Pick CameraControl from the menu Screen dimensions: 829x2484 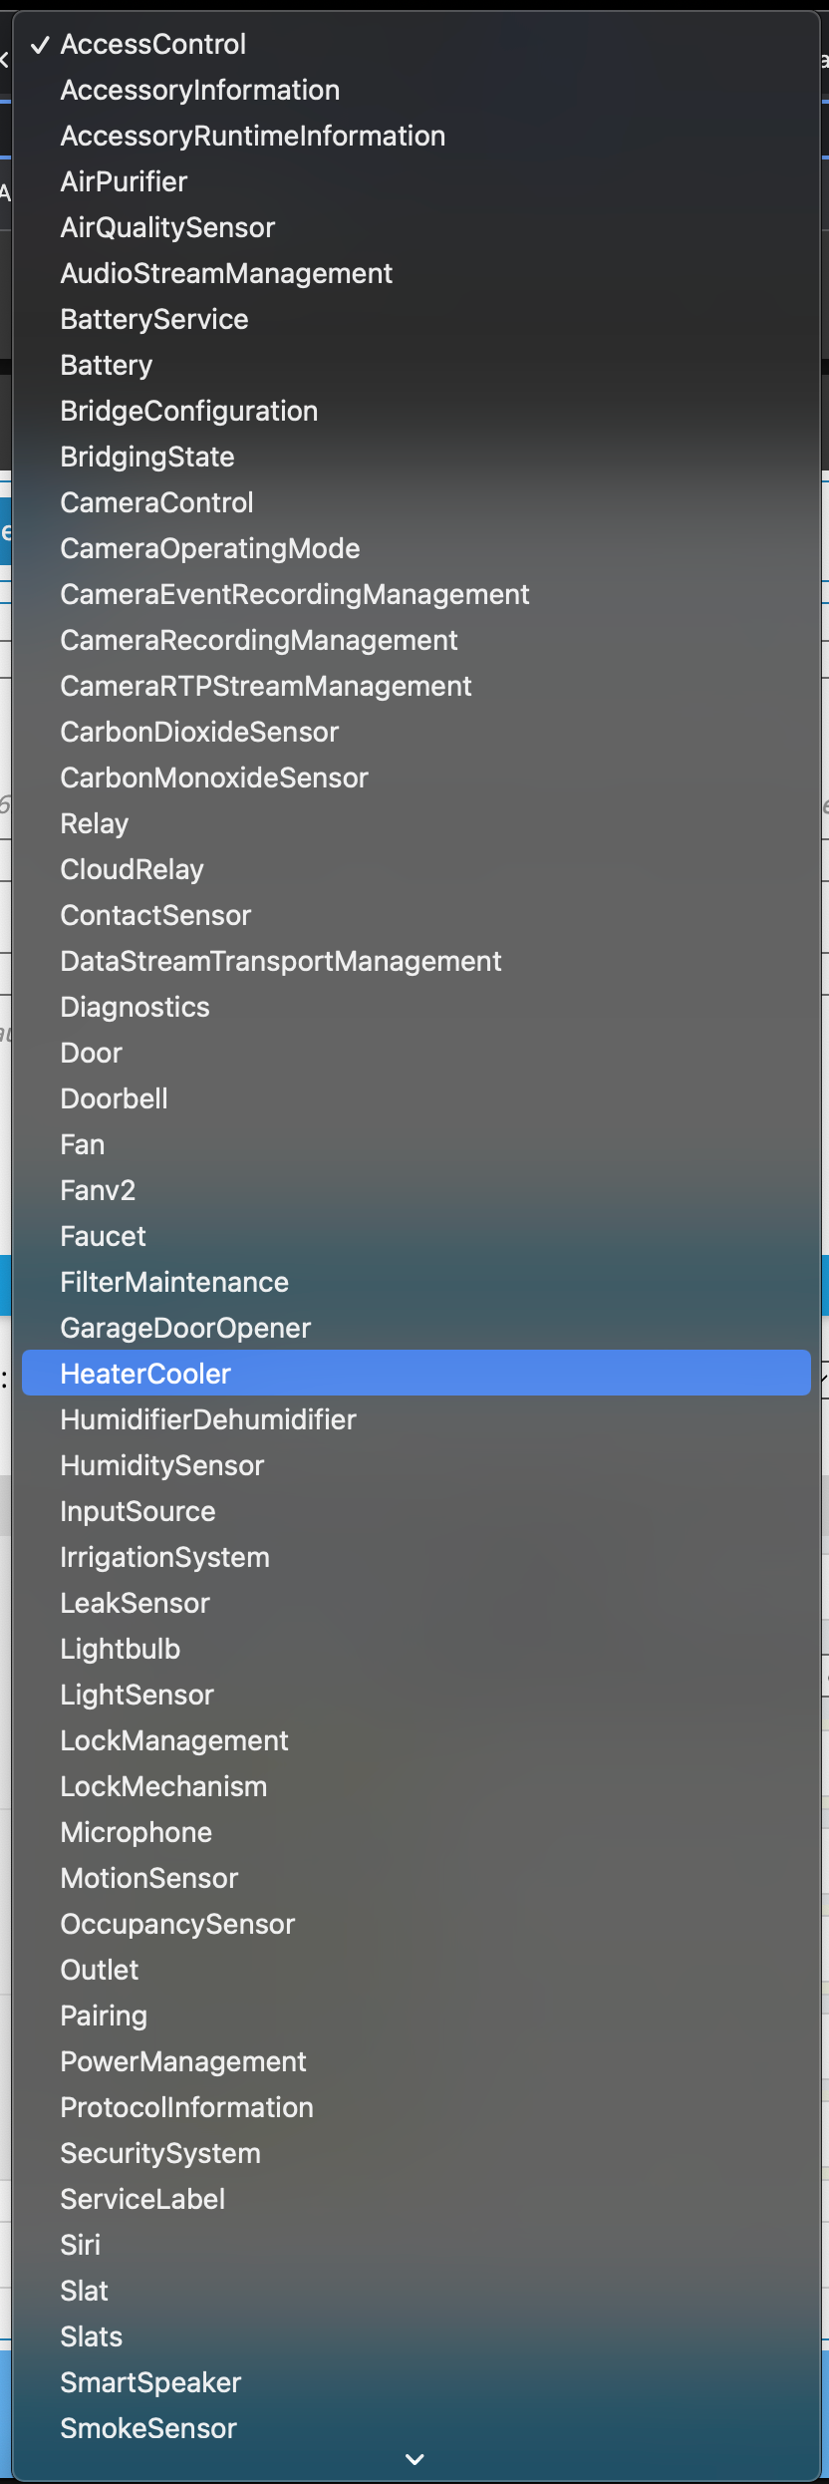point(156,502)
